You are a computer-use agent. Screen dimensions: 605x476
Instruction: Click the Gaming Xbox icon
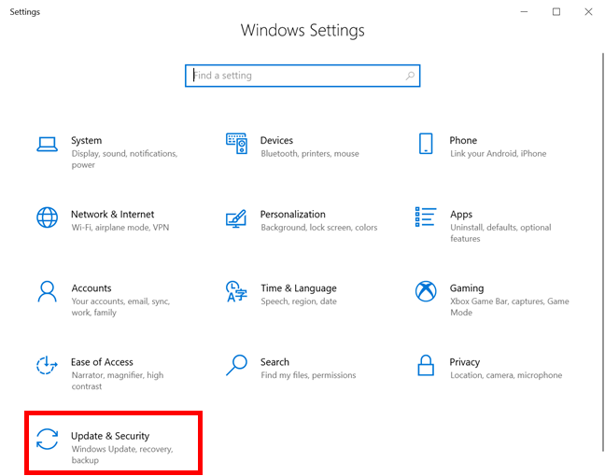click(426, 291)
